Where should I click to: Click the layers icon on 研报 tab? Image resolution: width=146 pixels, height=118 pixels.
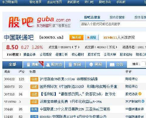pos(91,64)
